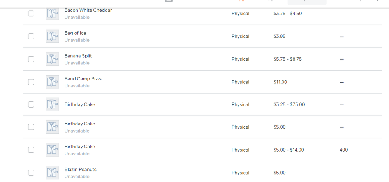The image size is (389, 182).
Task: Tick checkbox for Birthday Cake priced $5.00 - $14.00
Action: 31,150
